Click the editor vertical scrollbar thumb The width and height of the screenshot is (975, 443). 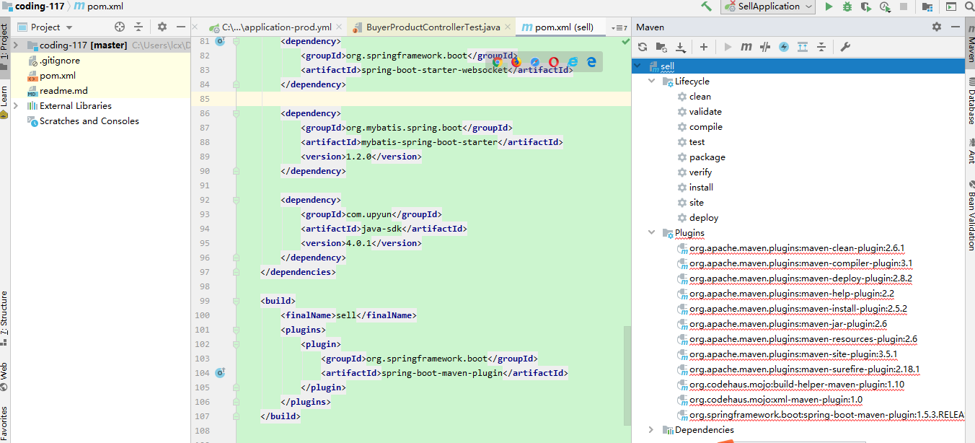[627, 375]
